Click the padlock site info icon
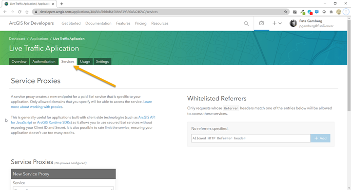The width and height of the screenshot is (351, 190). [x=36, y=12]
